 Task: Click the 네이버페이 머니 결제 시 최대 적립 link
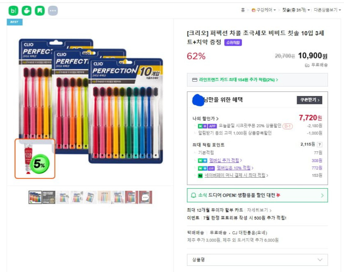tap(236, 176)
